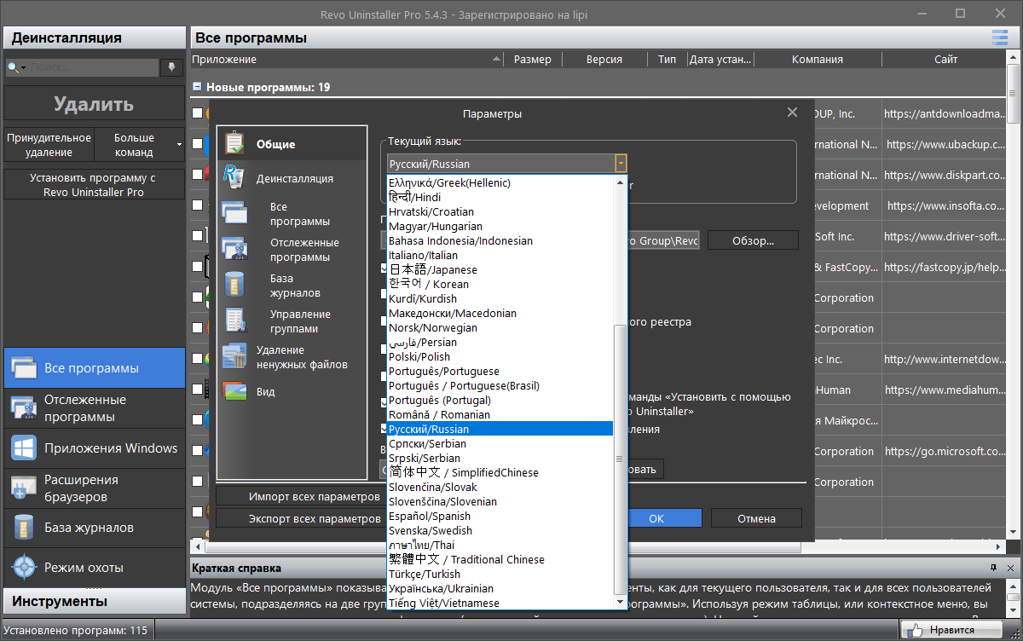Click the Расширения браузеров icon
The width and height of the screenshot is (1023, 641).
pyautogui.click(x=22, y=488)
